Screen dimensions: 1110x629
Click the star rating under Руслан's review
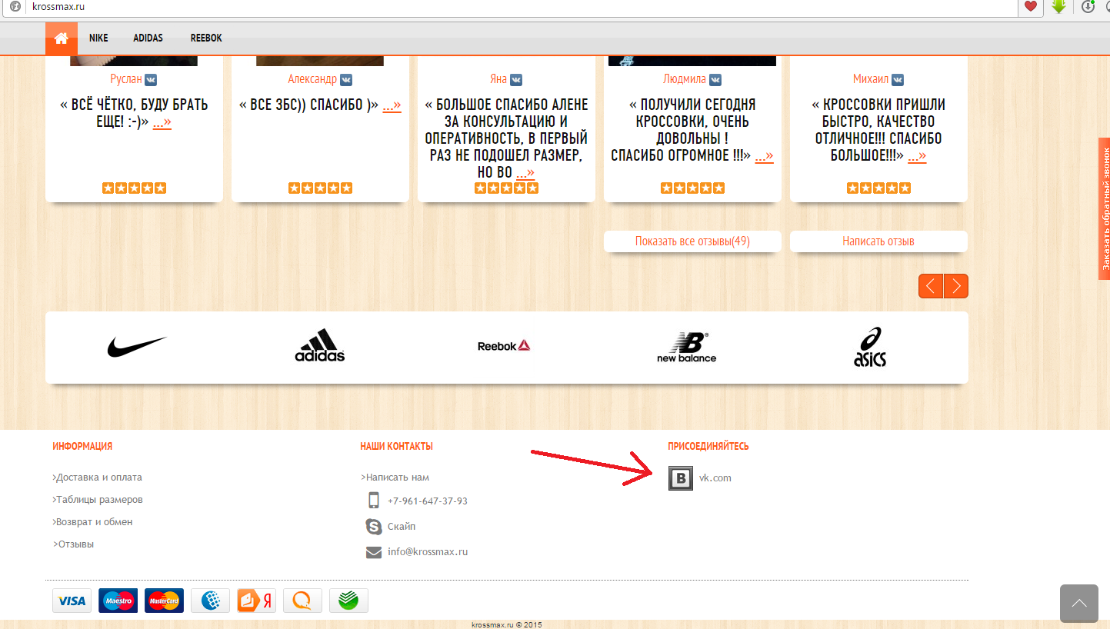(134, 188)
